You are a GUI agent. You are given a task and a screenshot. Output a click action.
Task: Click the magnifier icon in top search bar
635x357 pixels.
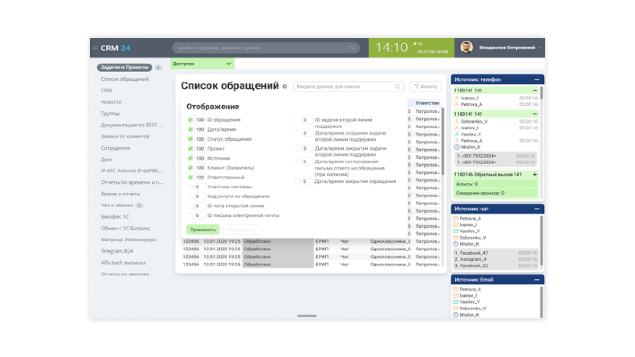point(352,48)
